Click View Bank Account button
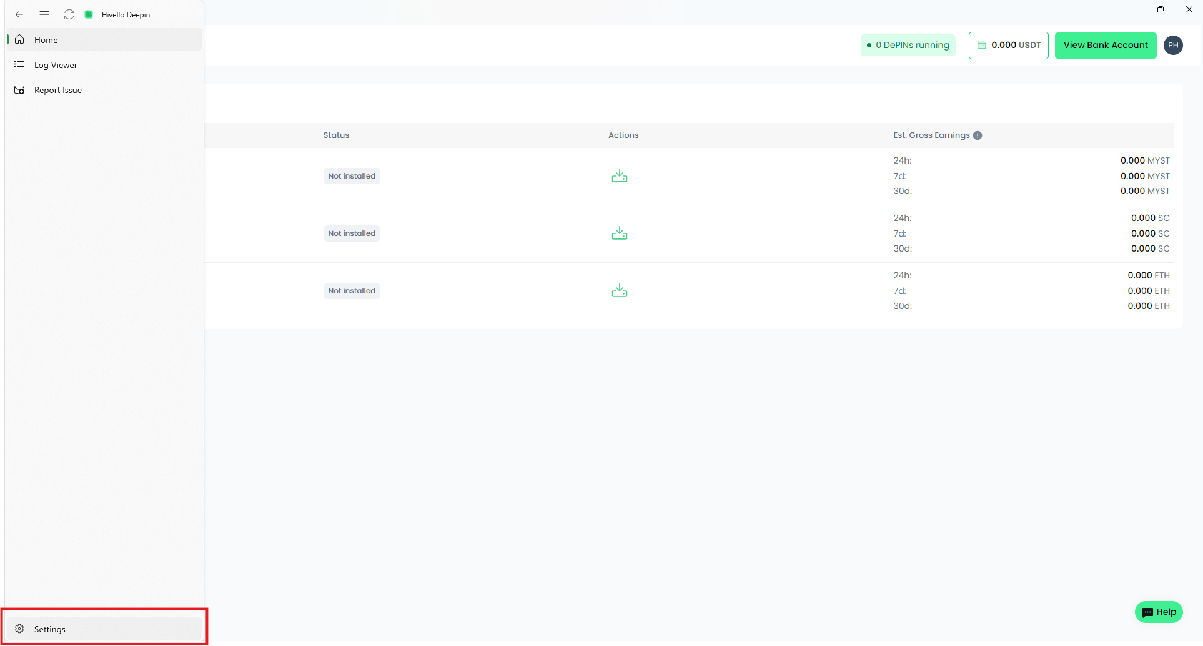This screenshot has height=646, width=1203. 1106,45
